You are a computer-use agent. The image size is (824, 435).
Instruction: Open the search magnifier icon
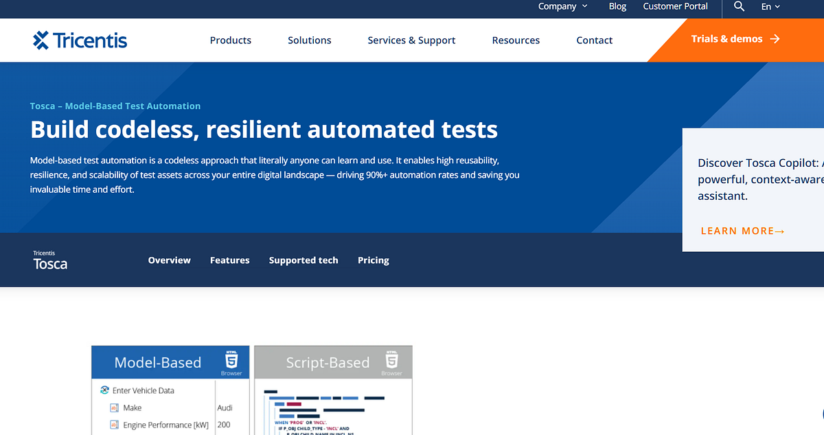click(739, 6)
